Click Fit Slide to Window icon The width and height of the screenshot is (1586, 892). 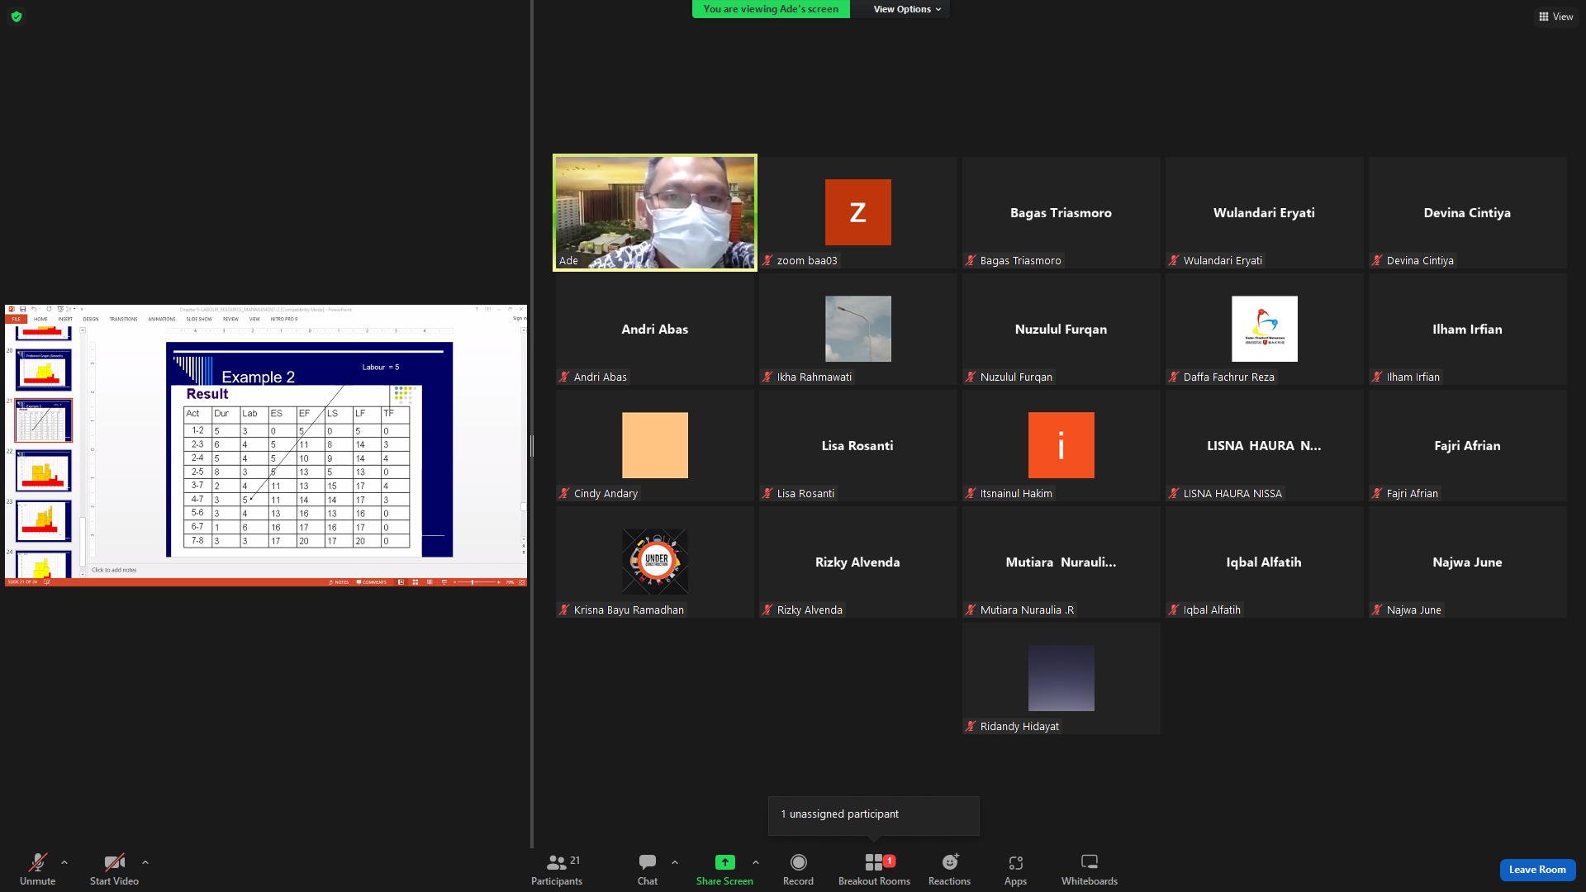[521, 582]
